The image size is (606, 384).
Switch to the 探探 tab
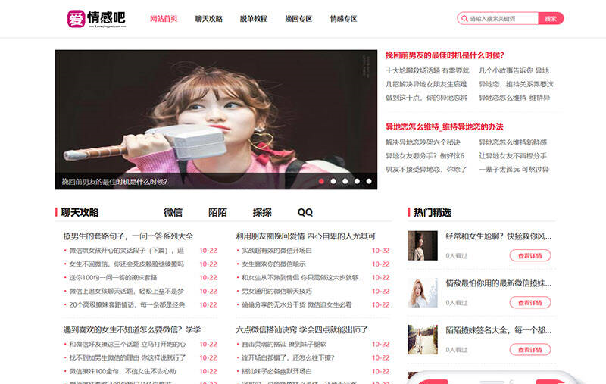(x=262, y=212)
